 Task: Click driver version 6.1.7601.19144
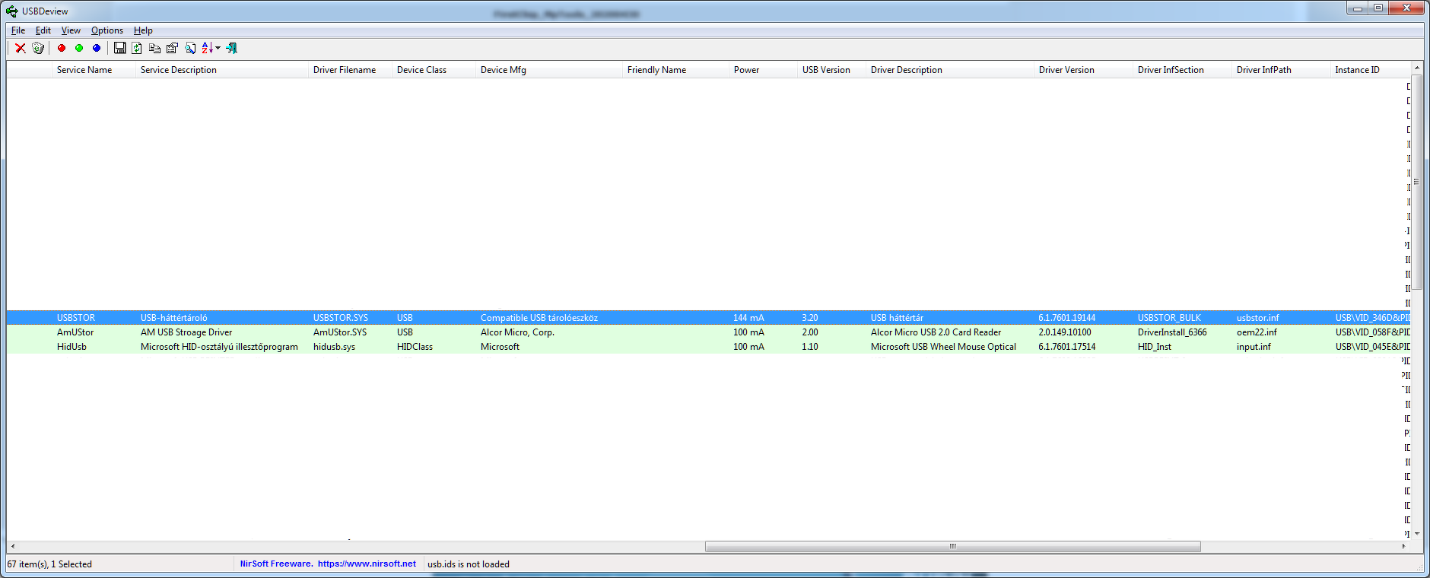click(x=1067, y=318)
